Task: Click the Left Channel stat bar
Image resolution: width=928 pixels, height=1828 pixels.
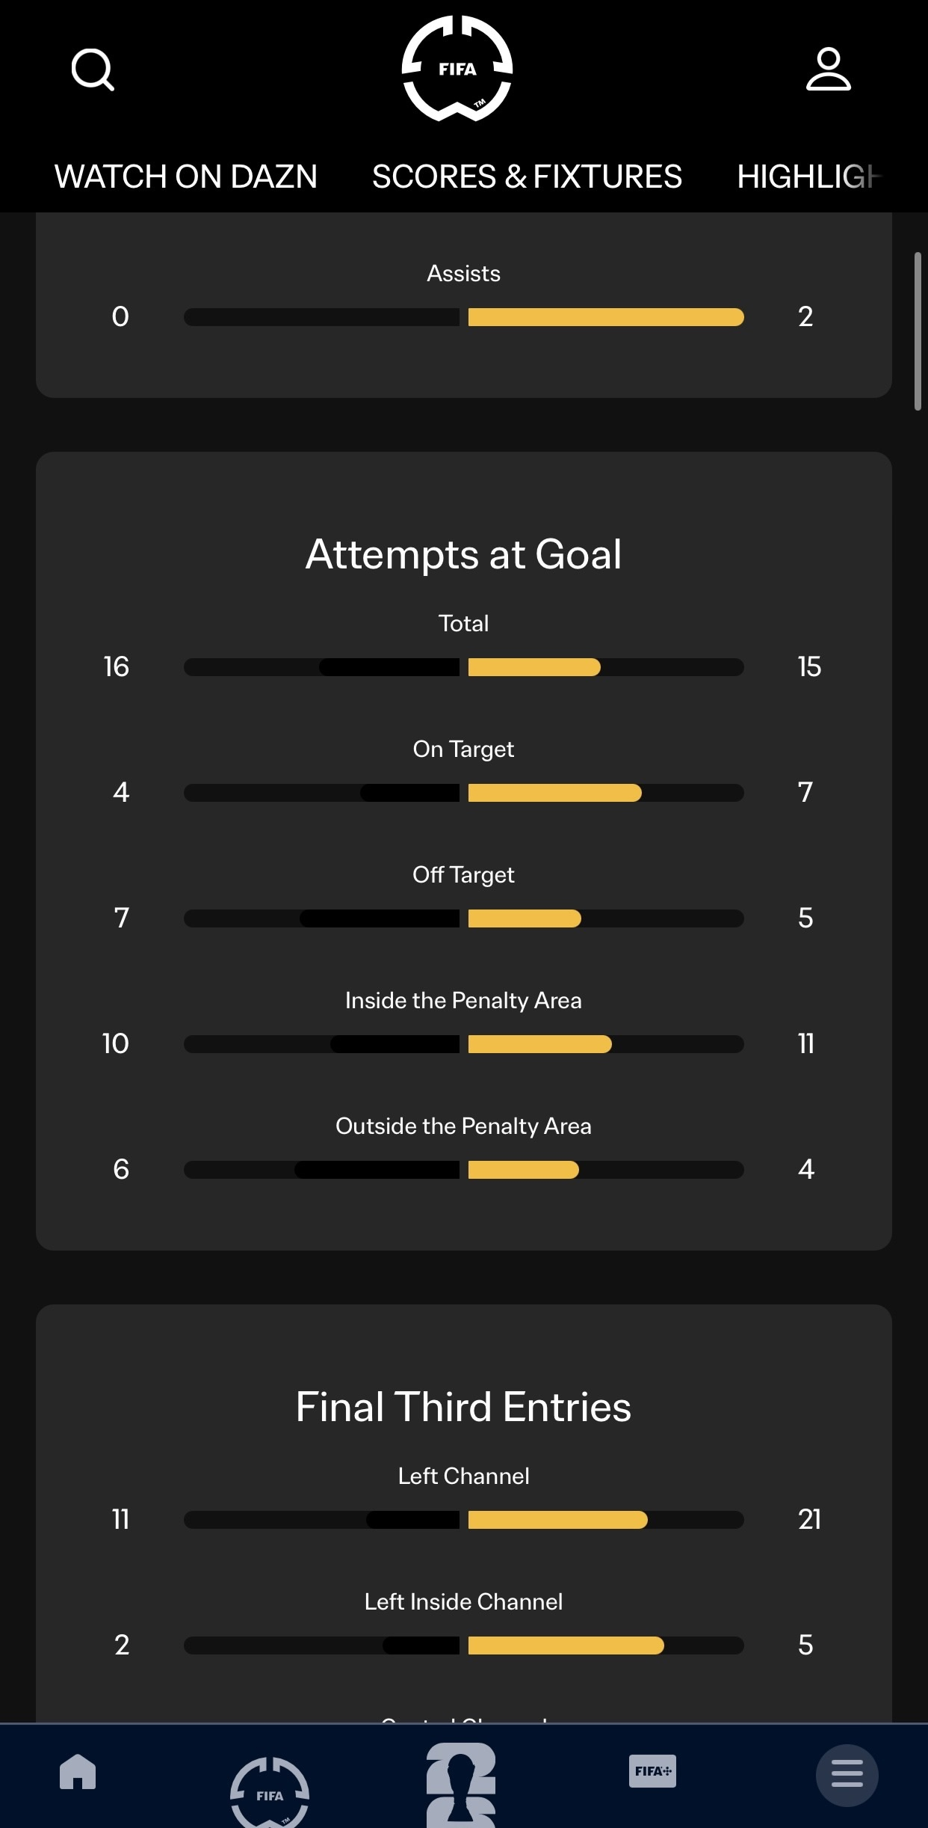Action: 463,1520
